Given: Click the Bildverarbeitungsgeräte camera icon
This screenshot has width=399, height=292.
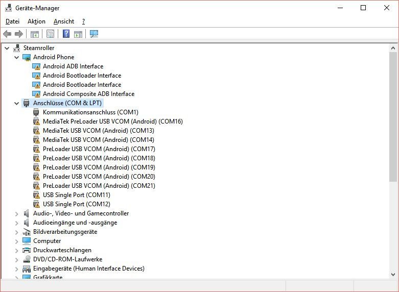Looking at the screenshot, I should [x=27, y=232].
